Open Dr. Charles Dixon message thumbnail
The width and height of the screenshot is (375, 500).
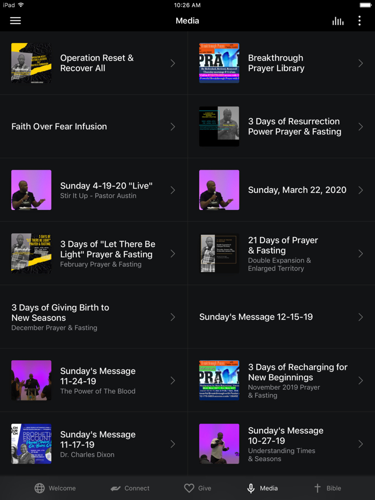coord(32,444)
